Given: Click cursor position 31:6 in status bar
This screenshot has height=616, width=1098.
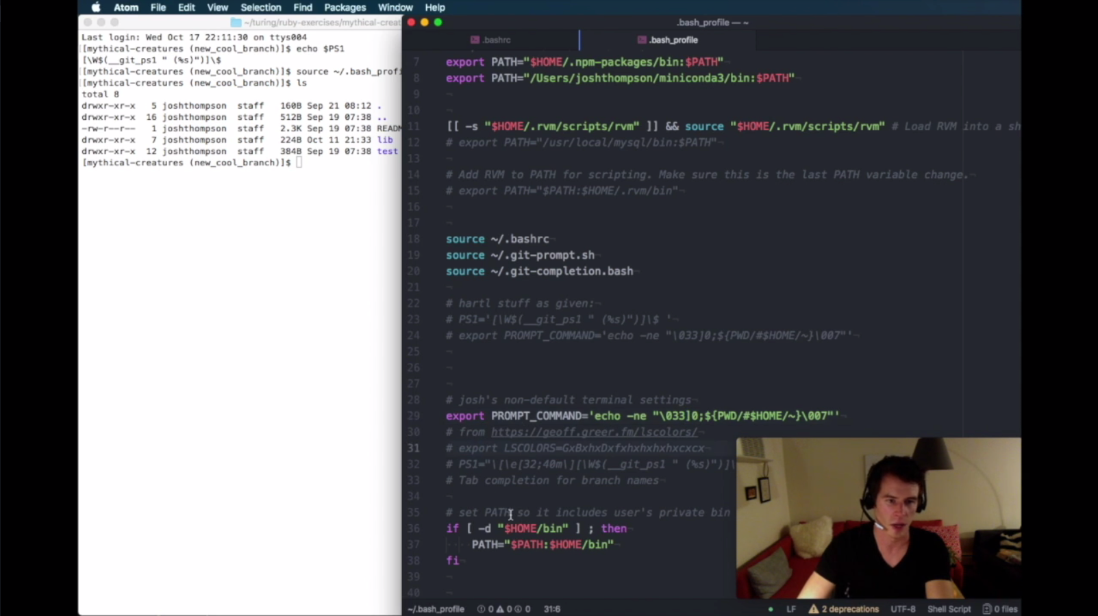Looking at the screenshot, I should pyautogui.click(x=551, y=609).
